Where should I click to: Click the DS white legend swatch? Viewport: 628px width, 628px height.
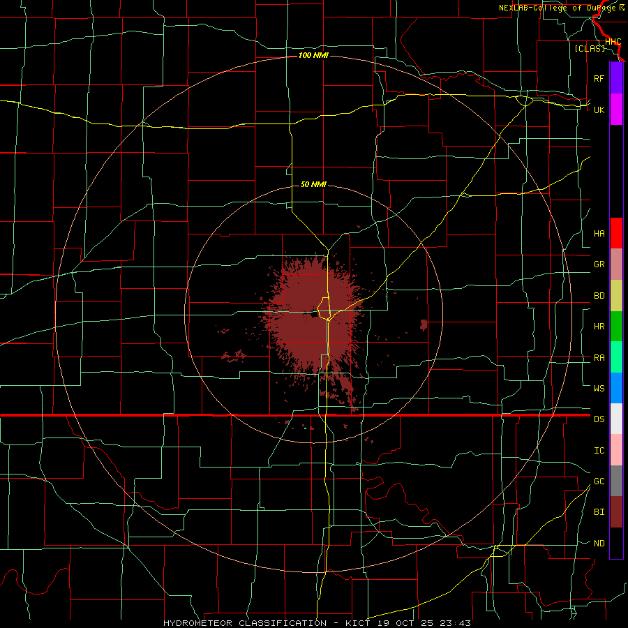[x=616, y=419]
